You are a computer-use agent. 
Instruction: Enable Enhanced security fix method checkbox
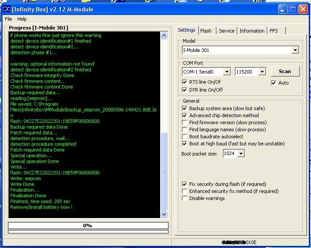(x=184, y=191)
